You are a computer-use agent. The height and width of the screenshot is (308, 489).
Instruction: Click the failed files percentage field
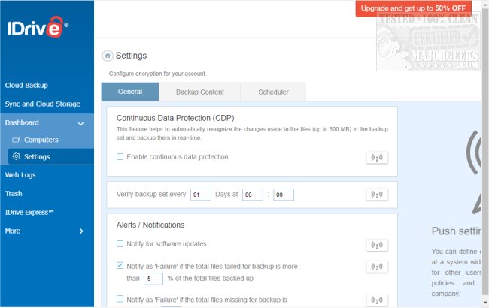coord(153,279)
